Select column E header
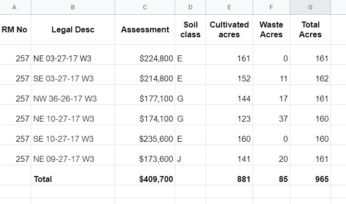This screenshot has height=204, width=346. pyautogui.click(x=229, y=7)
